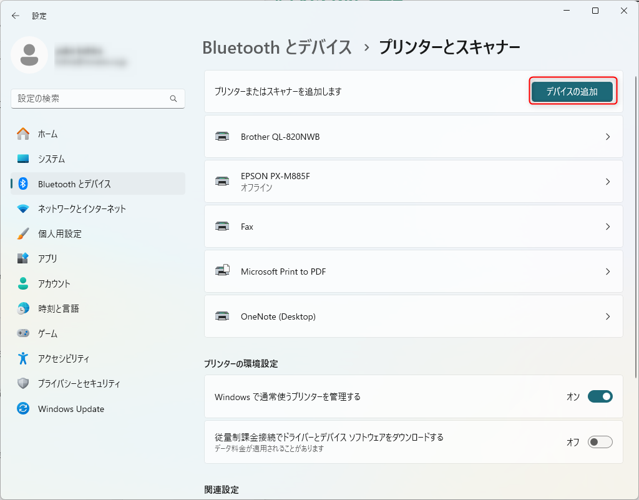Click the システム monitor icon
This screenshot has width=639, height=500.
click(23, 159)
